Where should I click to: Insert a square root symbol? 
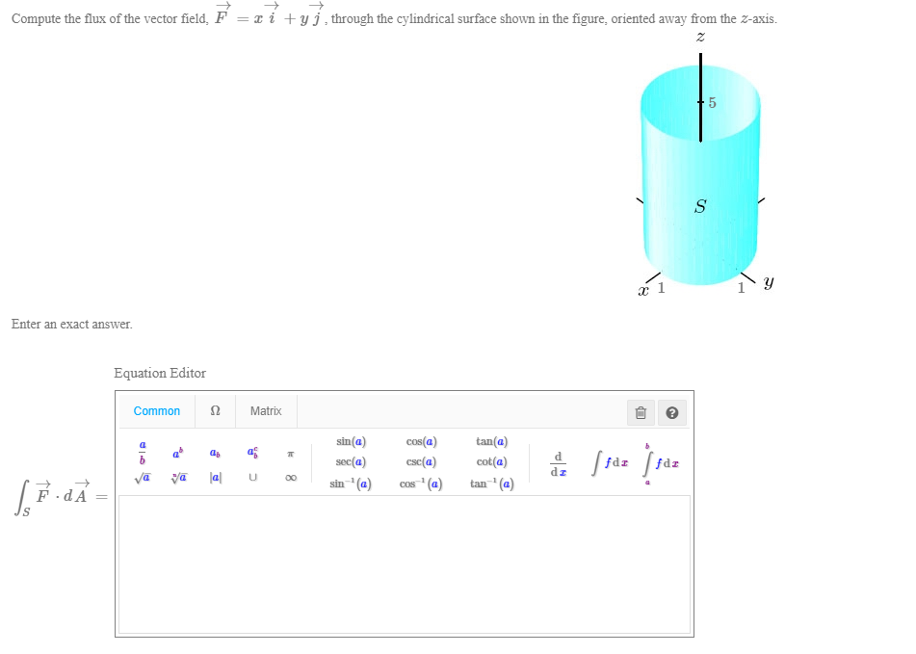142,476
